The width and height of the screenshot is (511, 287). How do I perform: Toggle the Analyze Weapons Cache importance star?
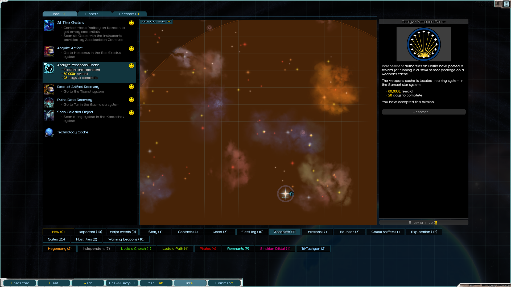pos(131,66)
